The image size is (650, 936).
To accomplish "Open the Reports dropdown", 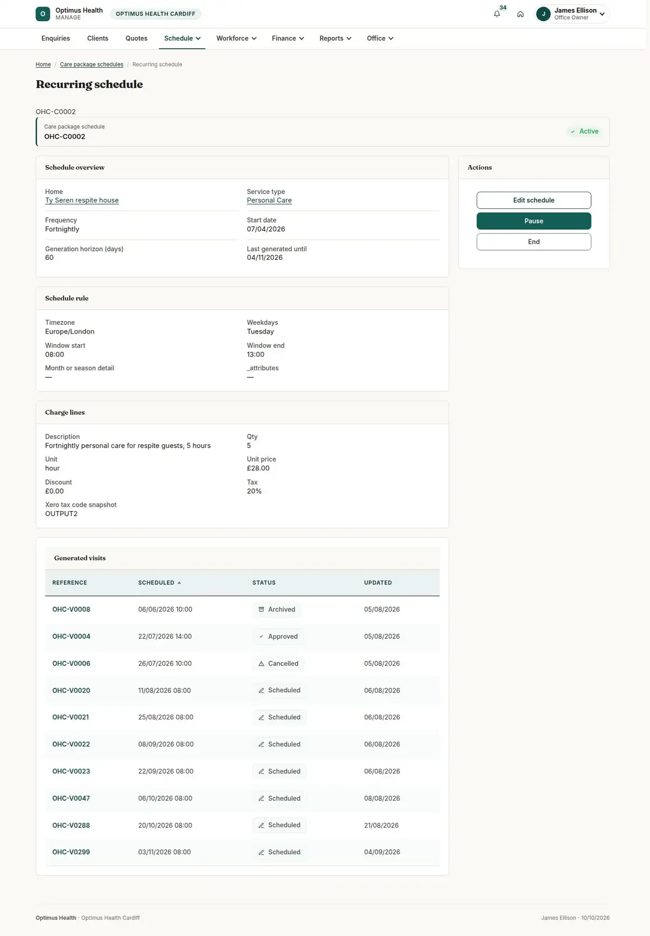I will 336,38.
